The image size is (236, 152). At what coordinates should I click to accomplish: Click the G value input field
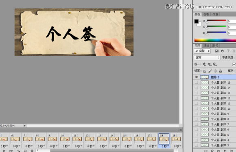pyautogui.click(x=232, y=27)
